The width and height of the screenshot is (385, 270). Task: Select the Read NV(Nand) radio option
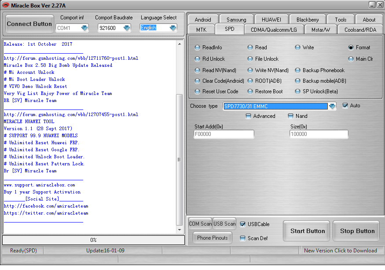pos(197,70)
